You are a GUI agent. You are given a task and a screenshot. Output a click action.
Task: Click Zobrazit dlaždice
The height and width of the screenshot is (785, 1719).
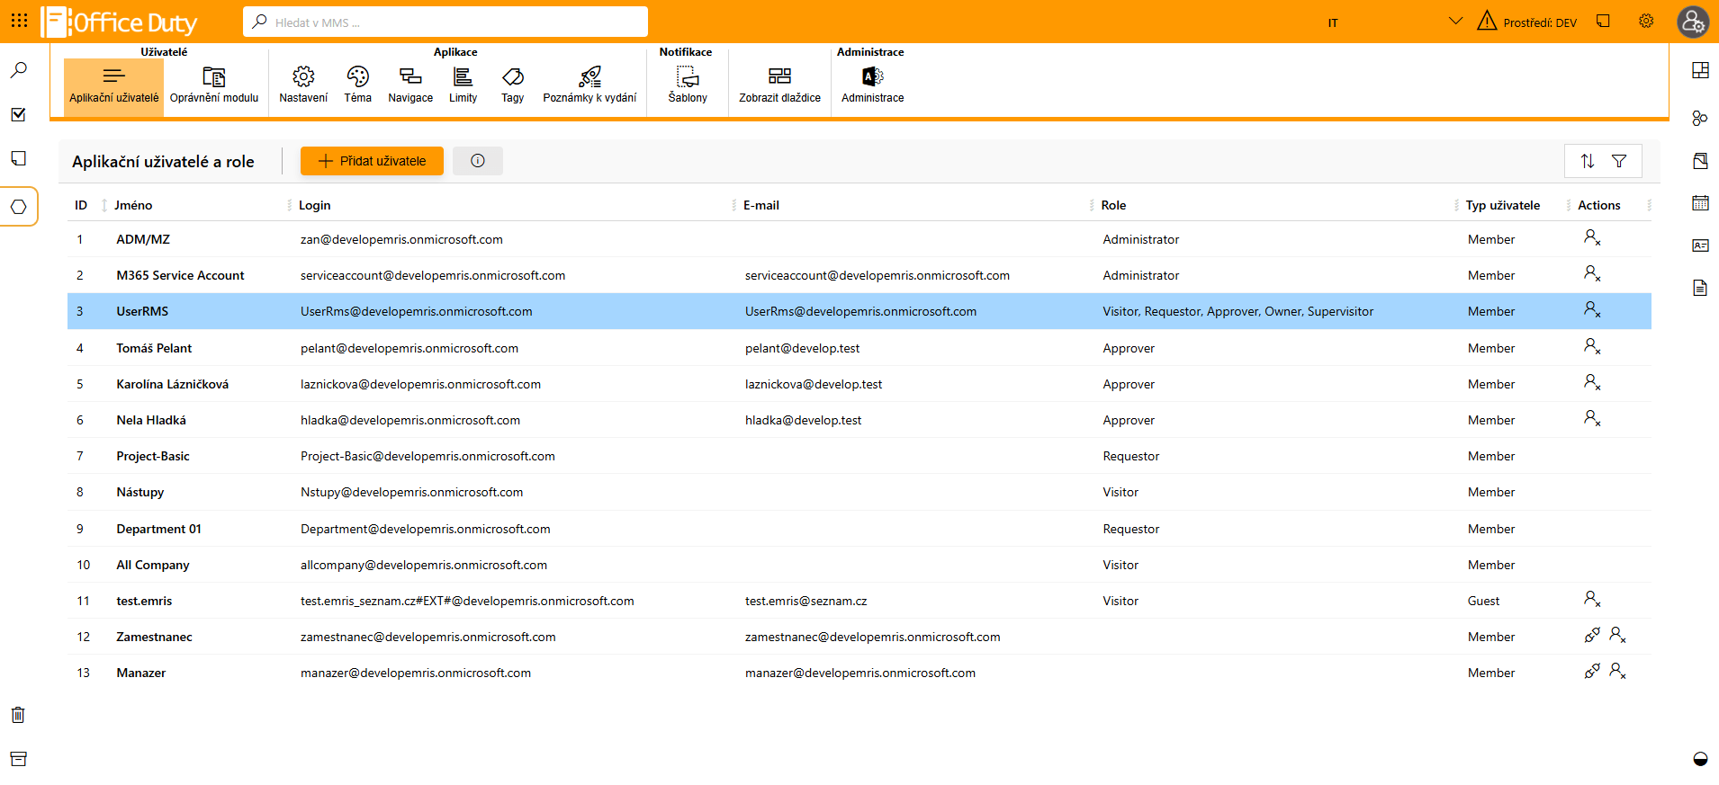click(x=780, y=86)
